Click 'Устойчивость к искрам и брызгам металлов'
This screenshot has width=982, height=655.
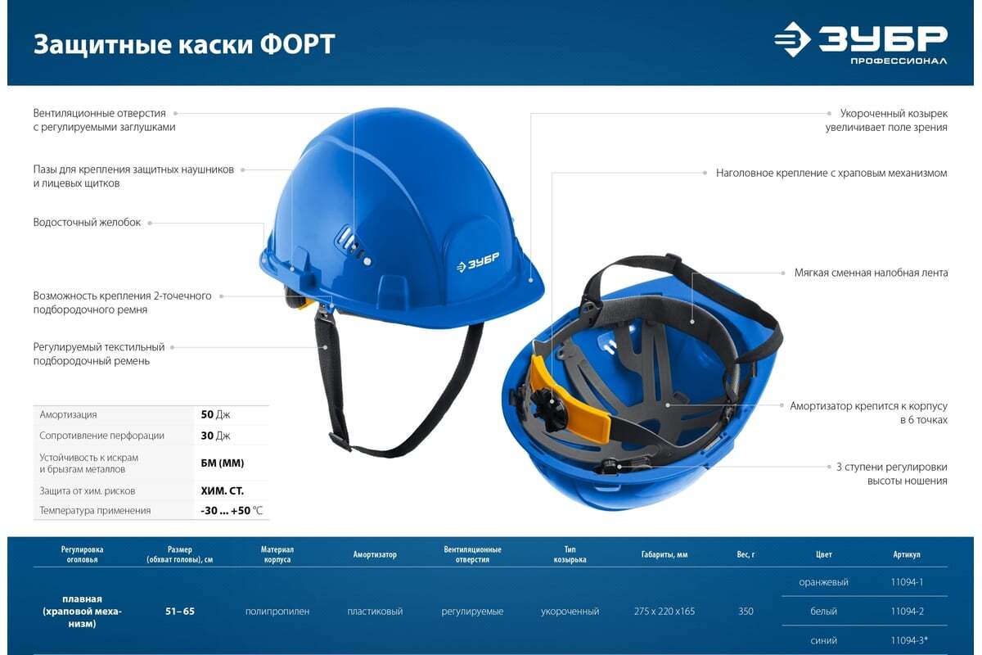[88, 463]
